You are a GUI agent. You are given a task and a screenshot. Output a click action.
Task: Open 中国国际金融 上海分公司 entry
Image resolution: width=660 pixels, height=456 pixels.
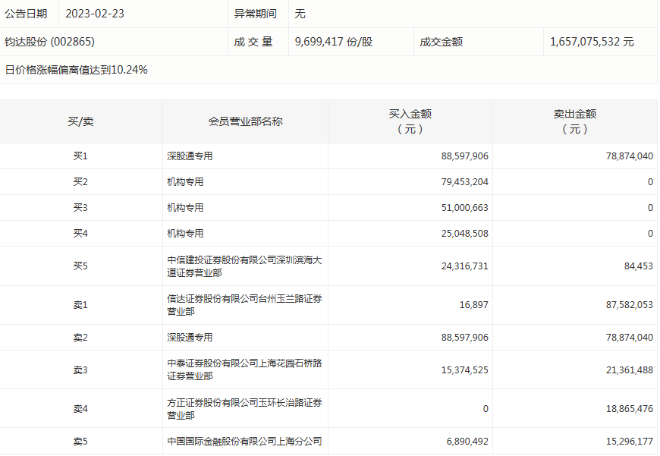[244, 441]
